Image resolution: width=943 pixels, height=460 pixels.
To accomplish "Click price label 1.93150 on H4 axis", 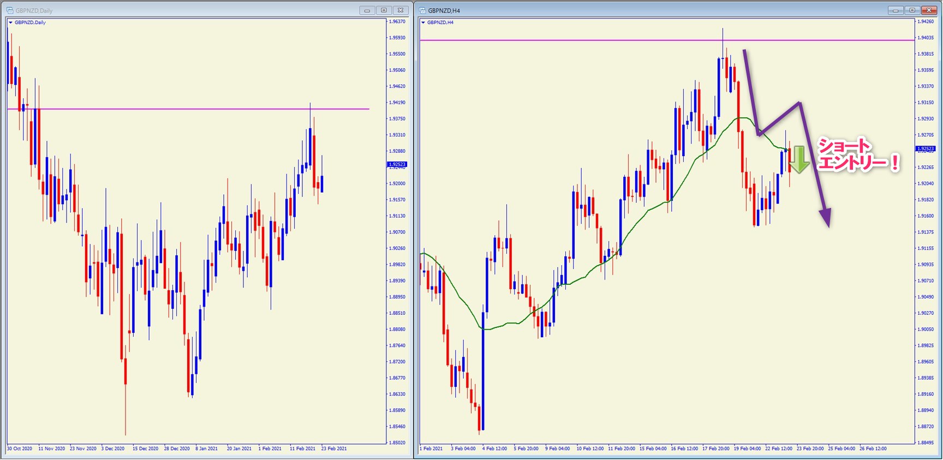I will click(926, 103).
